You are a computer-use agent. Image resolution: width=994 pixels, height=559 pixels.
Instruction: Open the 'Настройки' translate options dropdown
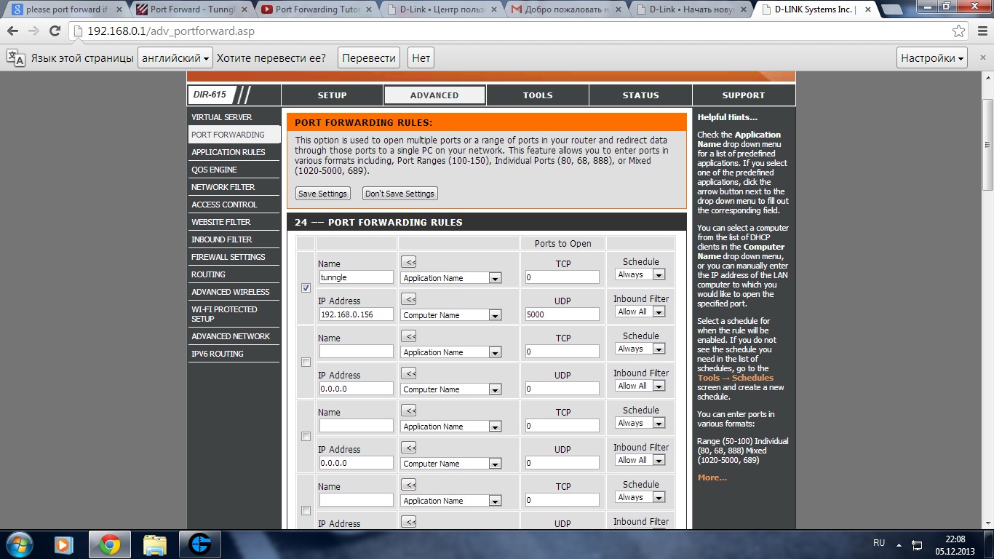tap(933, 58)
